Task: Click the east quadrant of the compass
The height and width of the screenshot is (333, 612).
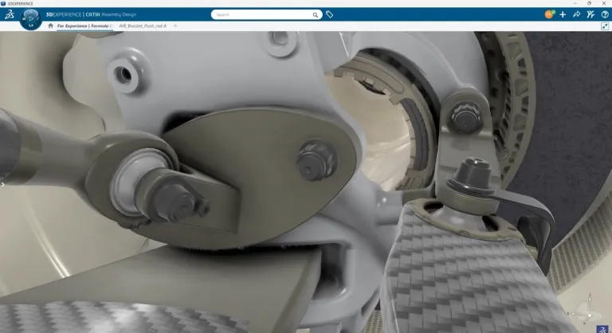Action: [38, 19]
